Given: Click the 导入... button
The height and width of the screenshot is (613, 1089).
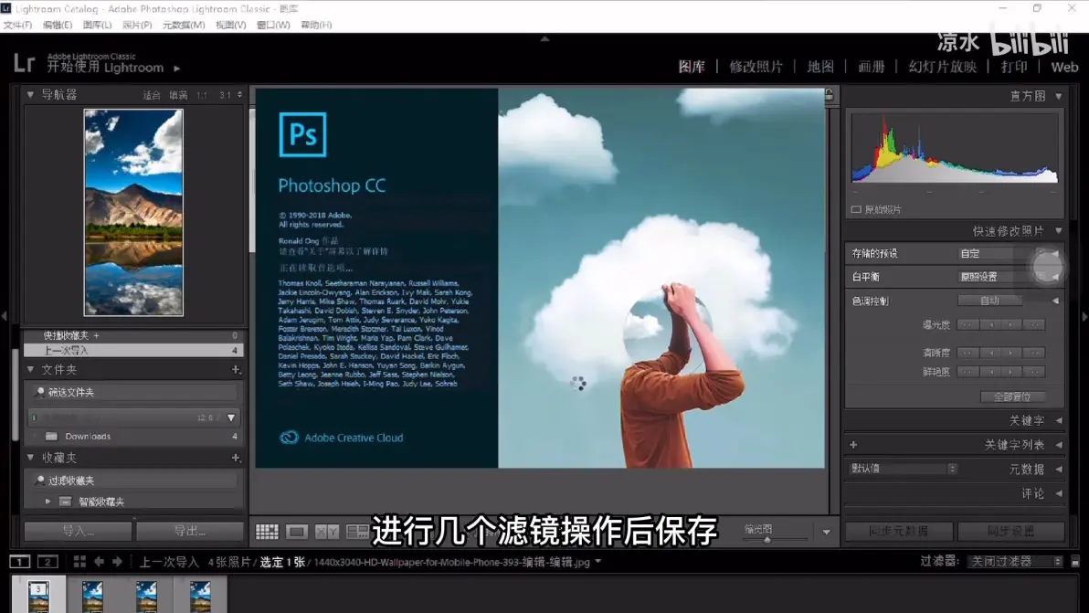Looking at the screenshot, I should [78, 531].
